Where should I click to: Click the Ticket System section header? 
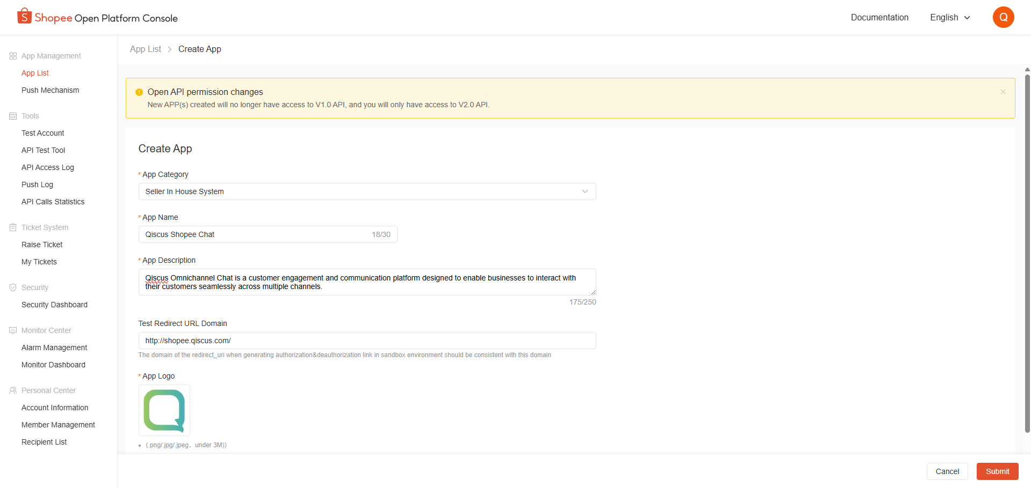(45, 227)
